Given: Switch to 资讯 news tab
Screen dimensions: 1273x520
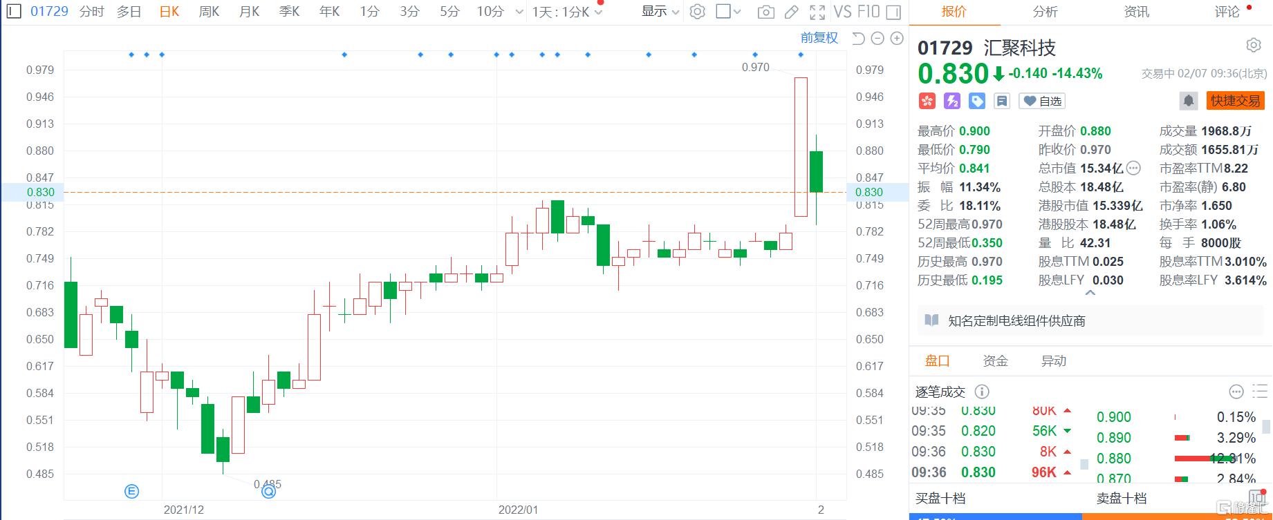Looking at the screenshot, I should pyautogui.click(x=1136, y=12).
